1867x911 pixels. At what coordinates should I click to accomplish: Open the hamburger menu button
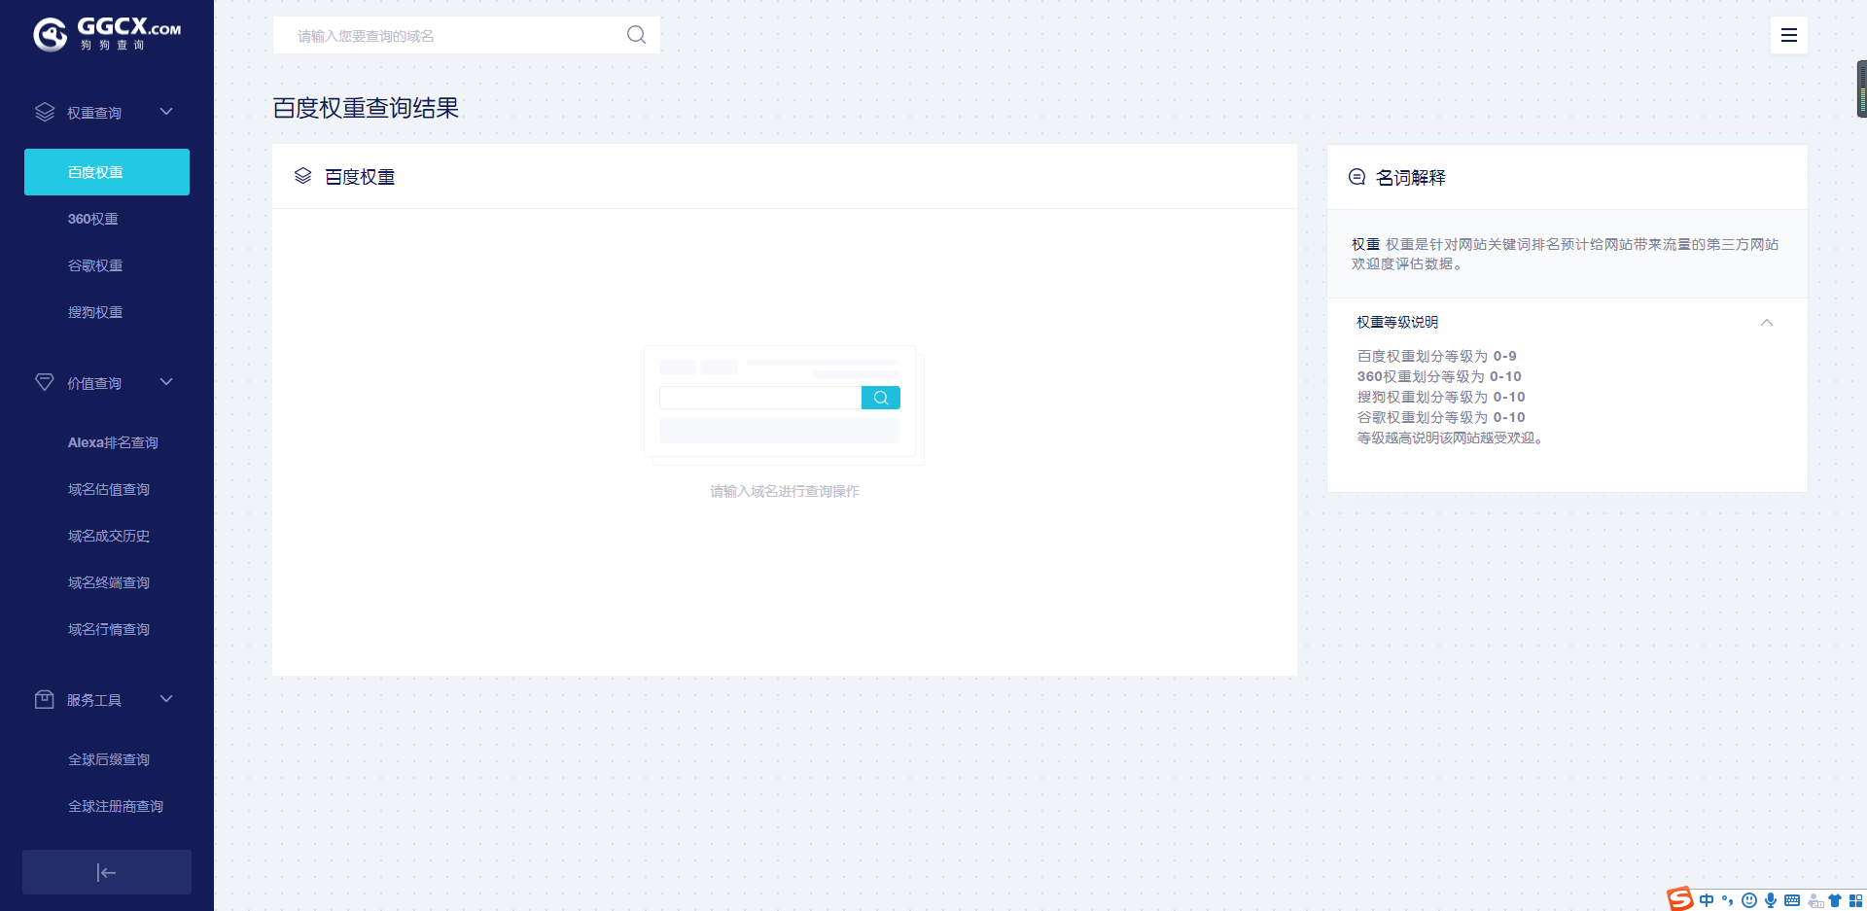click(x=1788, y=35)
